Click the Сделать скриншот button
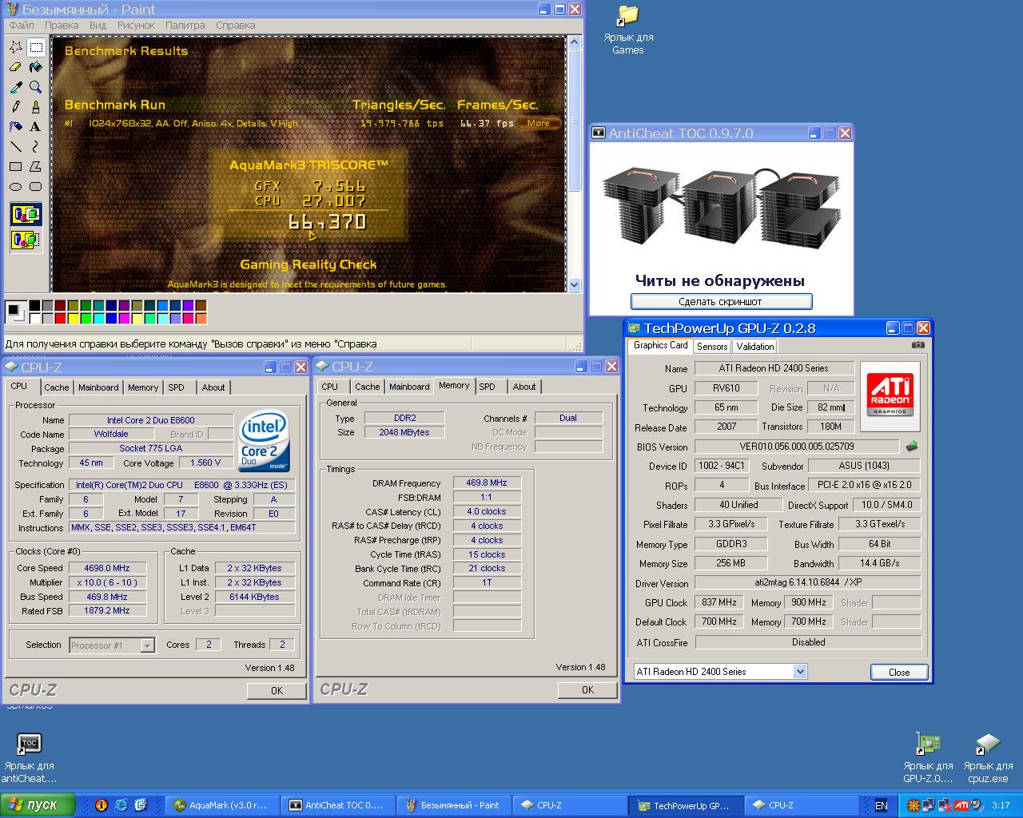 coord(721,301)
